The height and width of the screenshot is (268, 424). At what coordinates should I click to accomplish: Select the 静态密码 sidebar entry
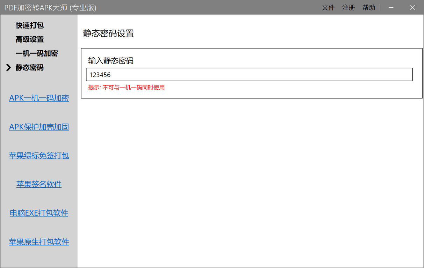[29, 67]
